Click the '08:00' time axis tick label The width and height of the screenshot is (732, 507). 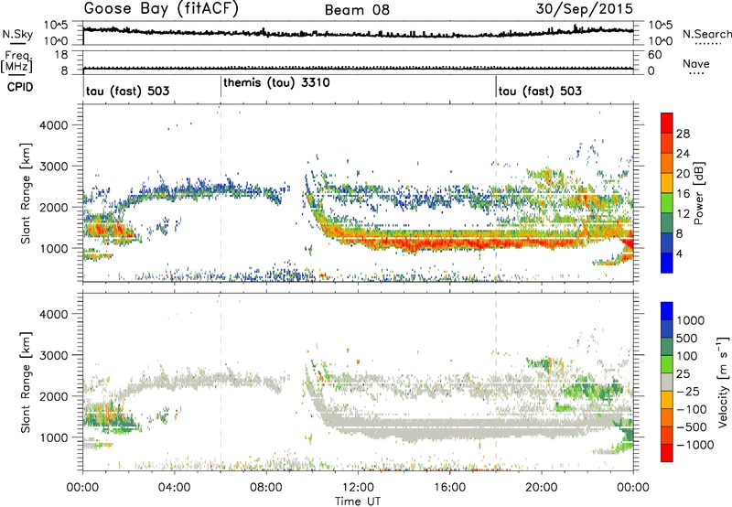point(265,488)
